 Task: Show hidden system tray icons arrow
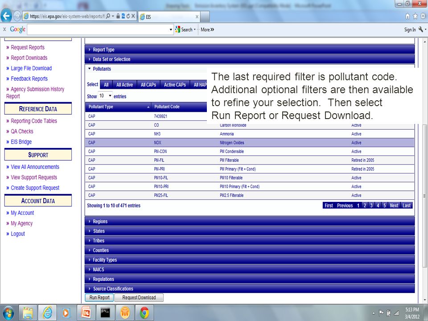click(x=374, y=313)
